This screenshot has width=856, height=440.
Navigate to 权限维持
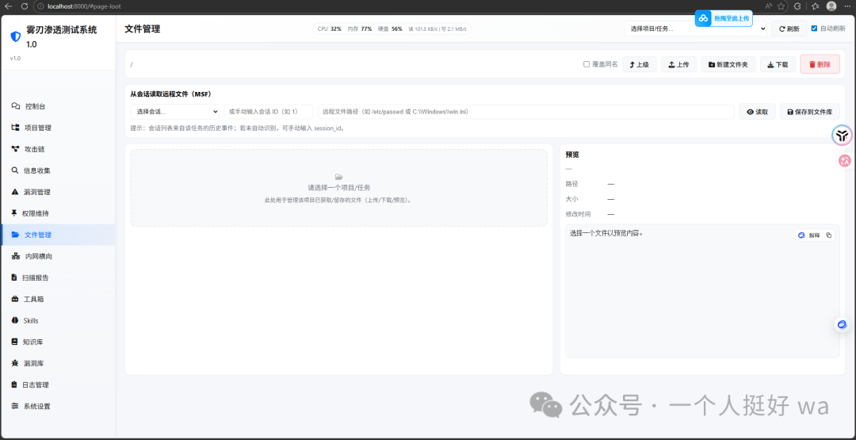point(57,213)
